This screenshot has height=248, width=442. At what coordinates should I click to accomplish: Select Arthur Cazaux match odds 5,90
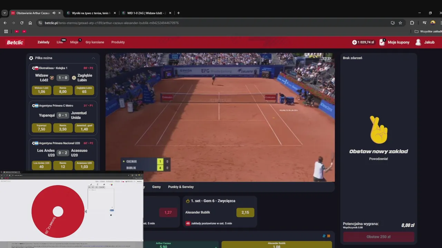point(181,245)
